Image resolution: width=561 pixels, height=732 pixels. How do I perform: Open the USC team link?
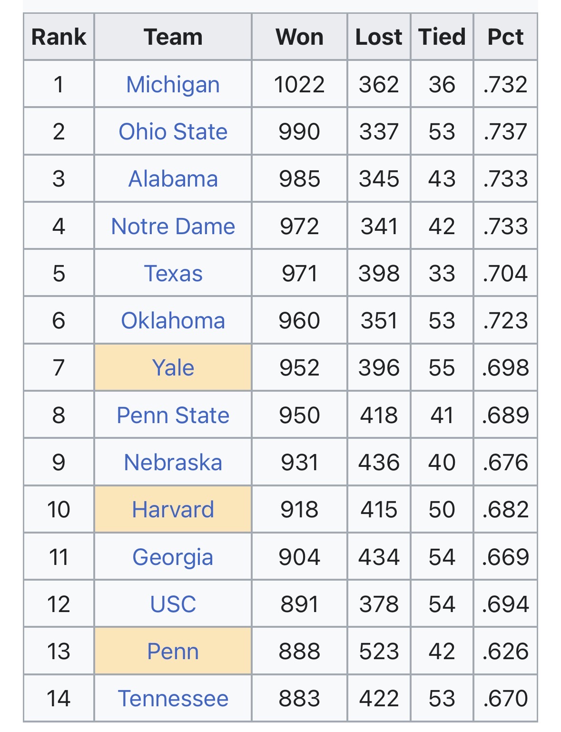click(x=173, y=604)
